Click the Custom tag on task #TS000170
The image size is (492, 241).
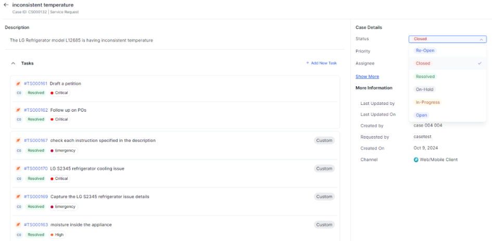(324, 169)
